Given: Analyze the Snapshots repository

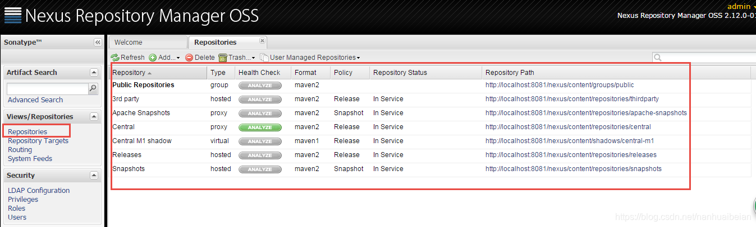Looking at the screenshot, I should [260, 169].
